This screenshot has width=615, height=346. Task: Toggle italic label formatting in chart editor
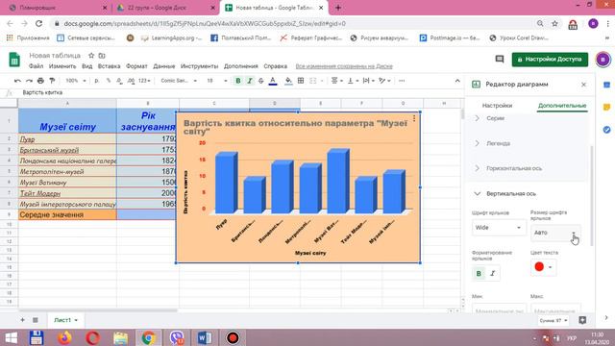[493, 273]
